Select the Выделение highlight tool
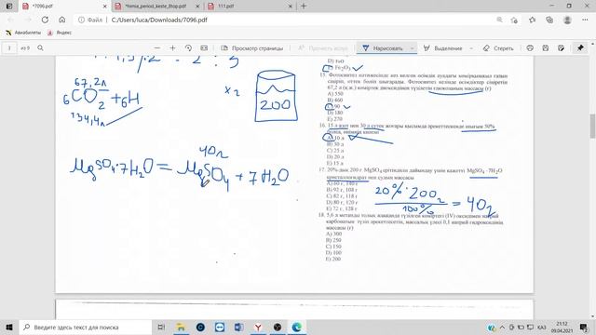596x335 pixels. click(x=443, y=48)
